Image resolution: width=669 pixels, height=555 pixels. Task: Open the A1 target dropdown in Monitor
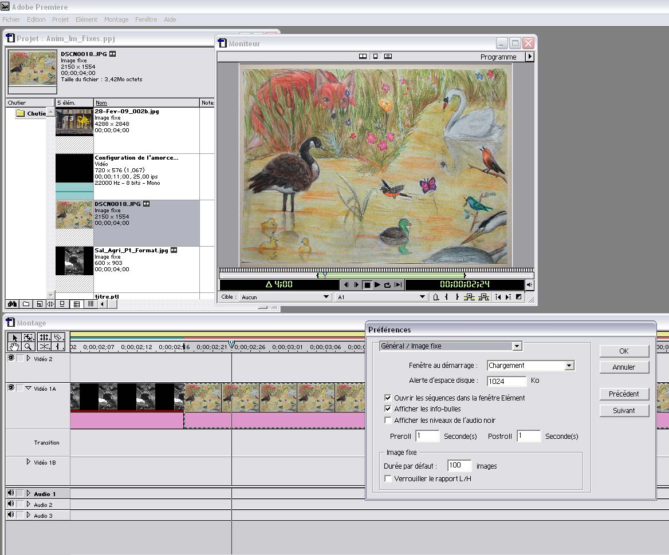[382, 297]
